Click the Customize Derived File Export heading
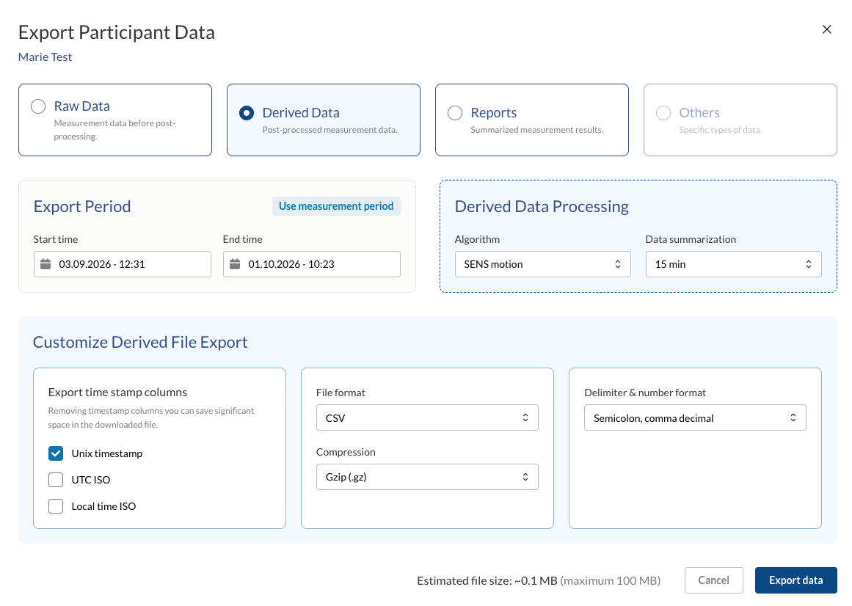852x606 pixels. tap(140, 342)
